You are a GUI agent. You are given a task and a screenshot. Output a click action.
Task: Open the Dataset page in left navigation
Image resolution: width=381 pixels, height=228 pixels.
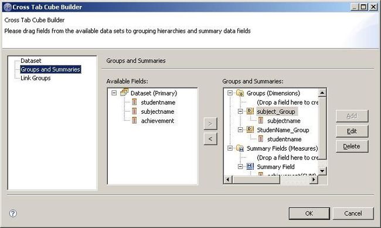click(31, 60)
